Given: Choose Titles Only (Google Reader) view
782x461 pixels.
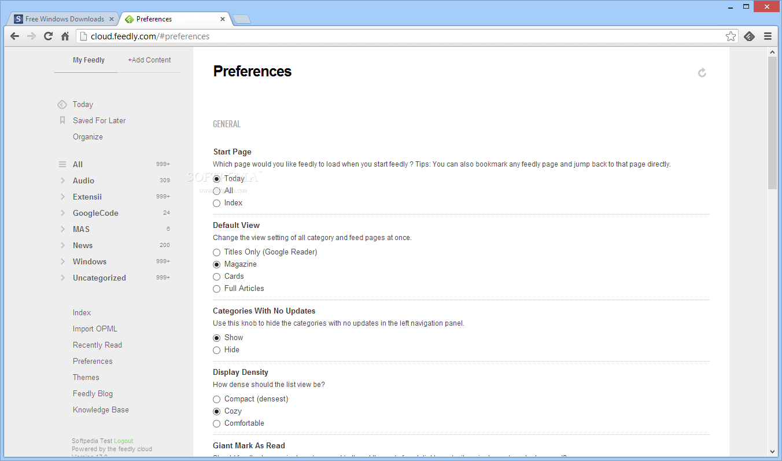Looking at the screenshot, I should (216, 252).
